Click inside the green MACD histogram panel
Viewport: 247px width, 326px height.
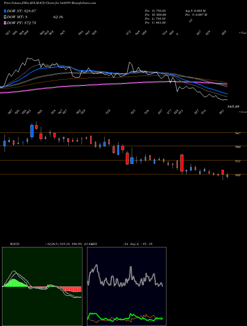42,286
